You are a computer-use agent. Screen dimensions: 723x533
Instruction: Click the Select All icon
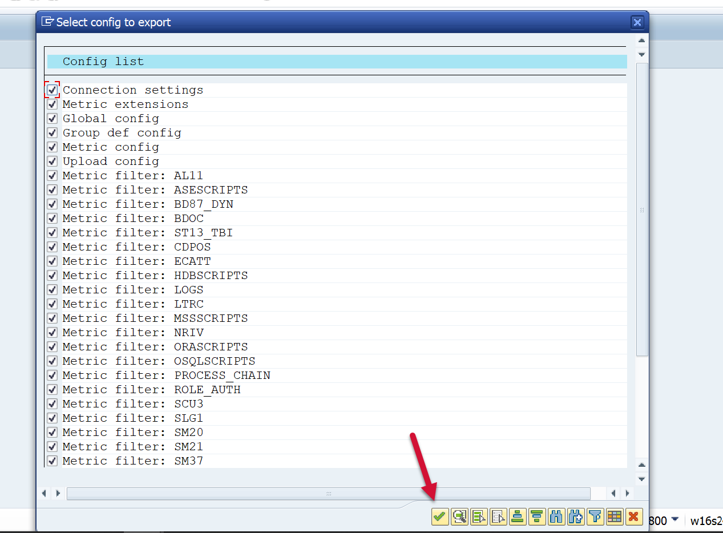(x=479, y=516)
